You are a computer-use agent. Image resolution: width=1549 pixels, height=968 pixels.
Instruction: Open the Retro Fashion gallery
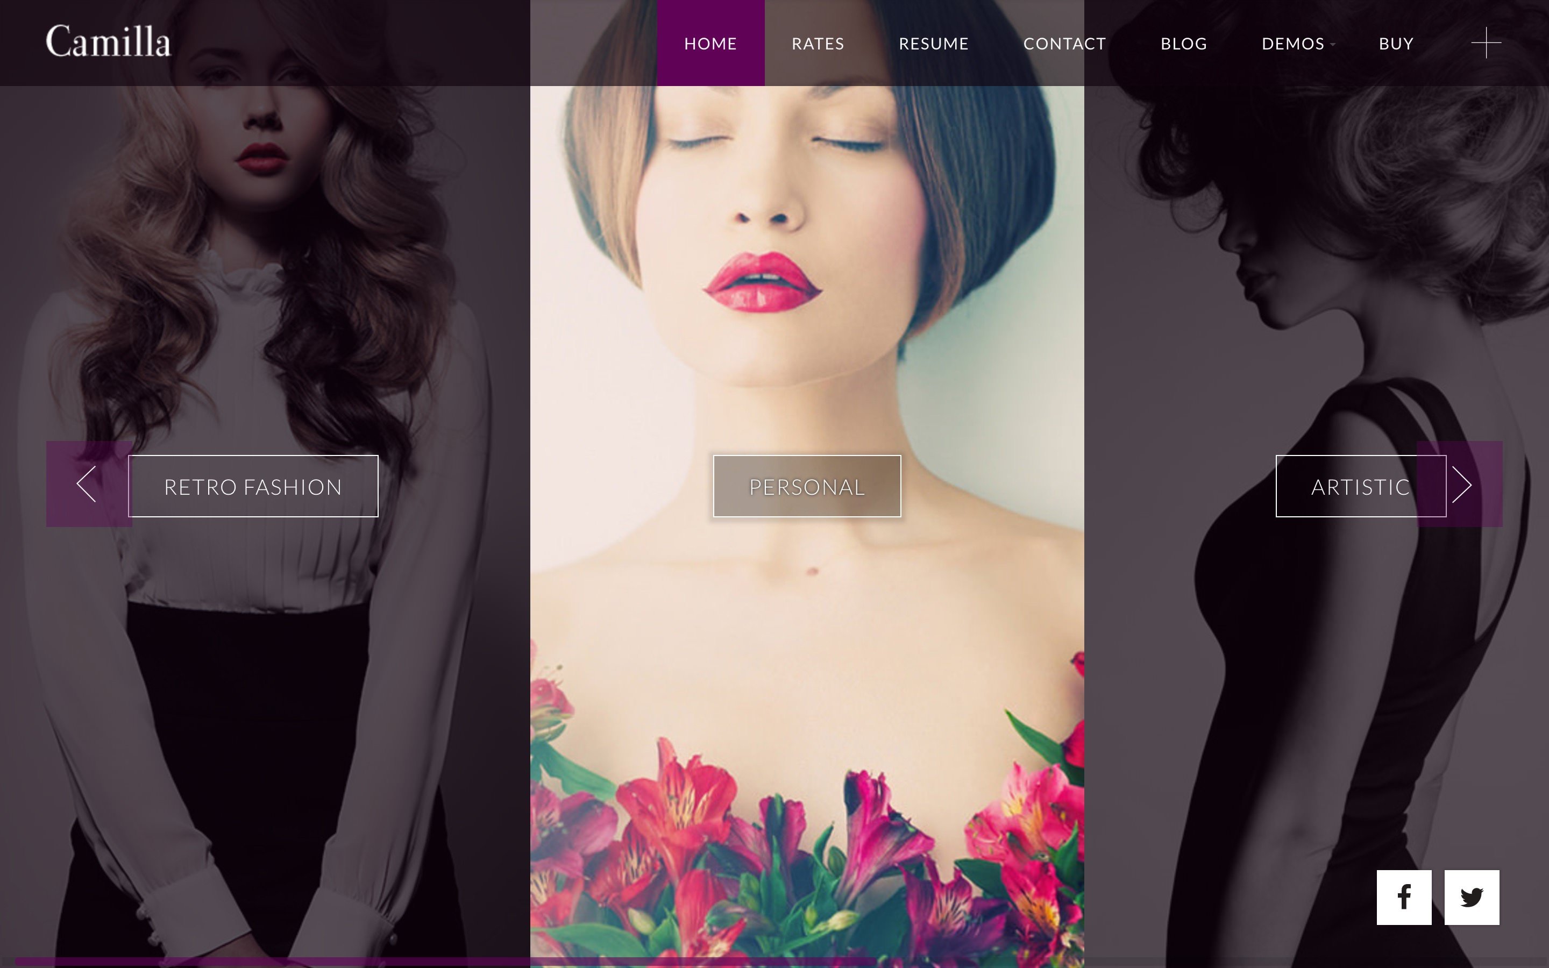pyautogui.click(x=253, y=486)
